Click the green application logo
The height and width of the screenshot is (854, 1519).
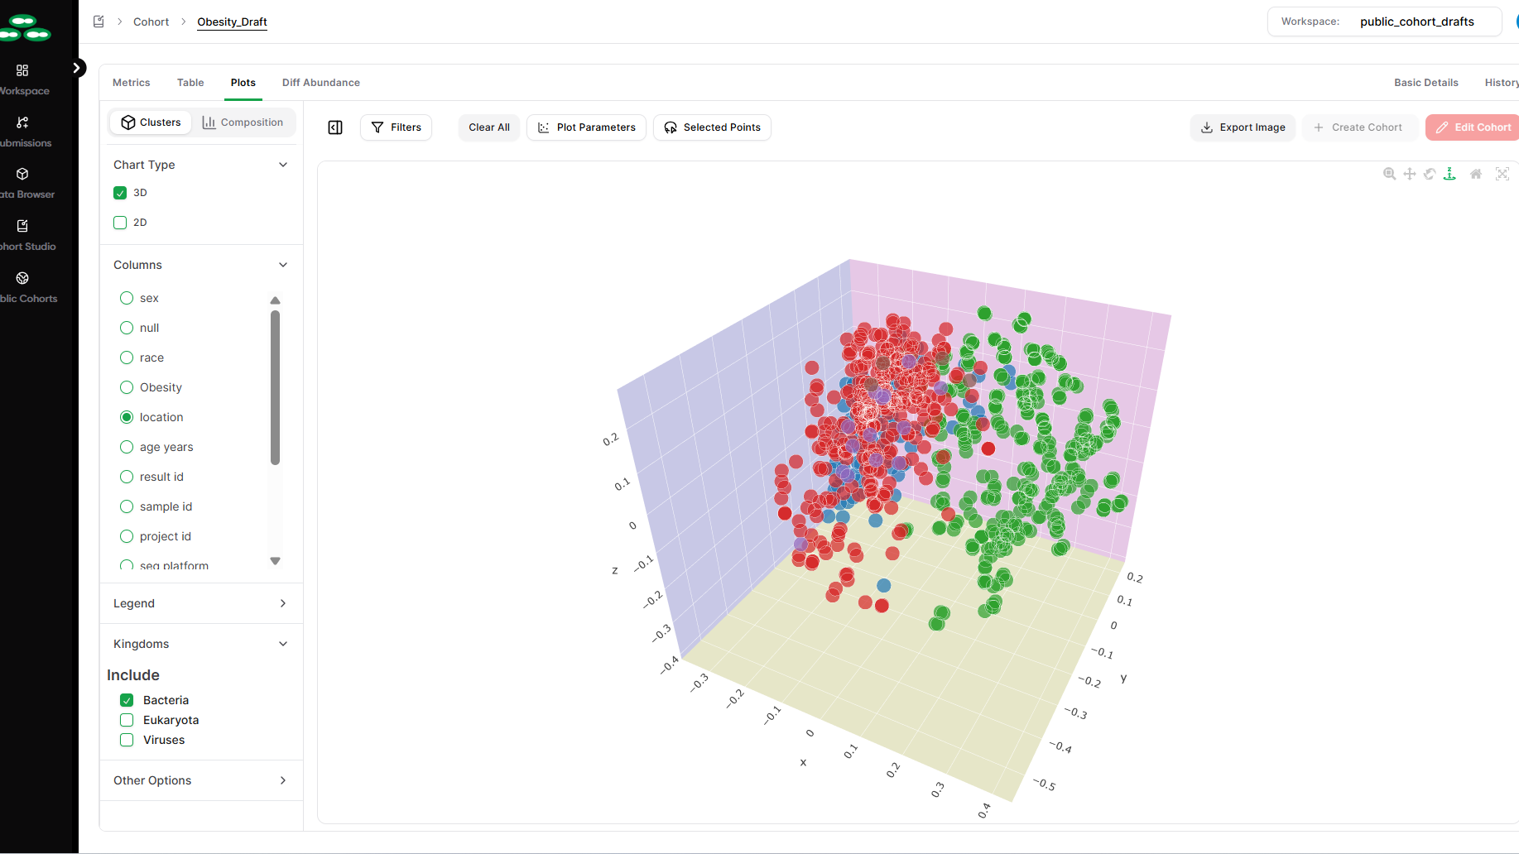coord(25,27)
